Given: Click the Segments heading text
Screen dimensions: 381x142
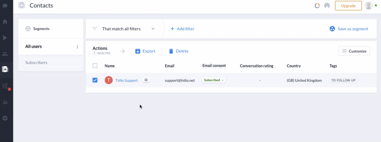Looking at the screenshot, I should (x=41, y=29).
